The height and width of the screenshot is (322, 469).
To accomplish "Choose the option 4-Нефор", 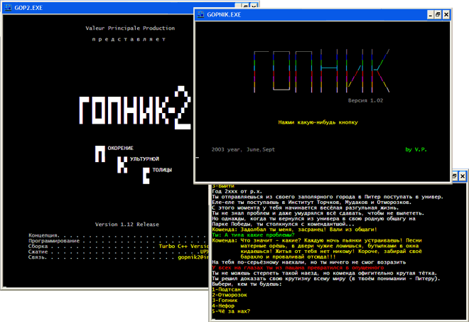I will coord(223,306).
